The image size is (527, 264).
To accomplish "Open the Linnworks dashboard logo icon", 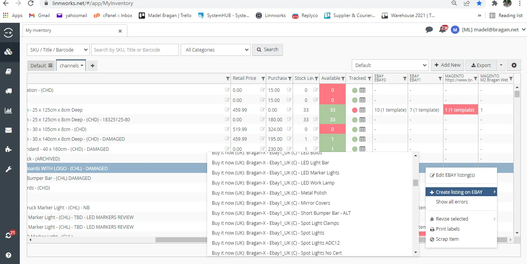I will 8,33.
